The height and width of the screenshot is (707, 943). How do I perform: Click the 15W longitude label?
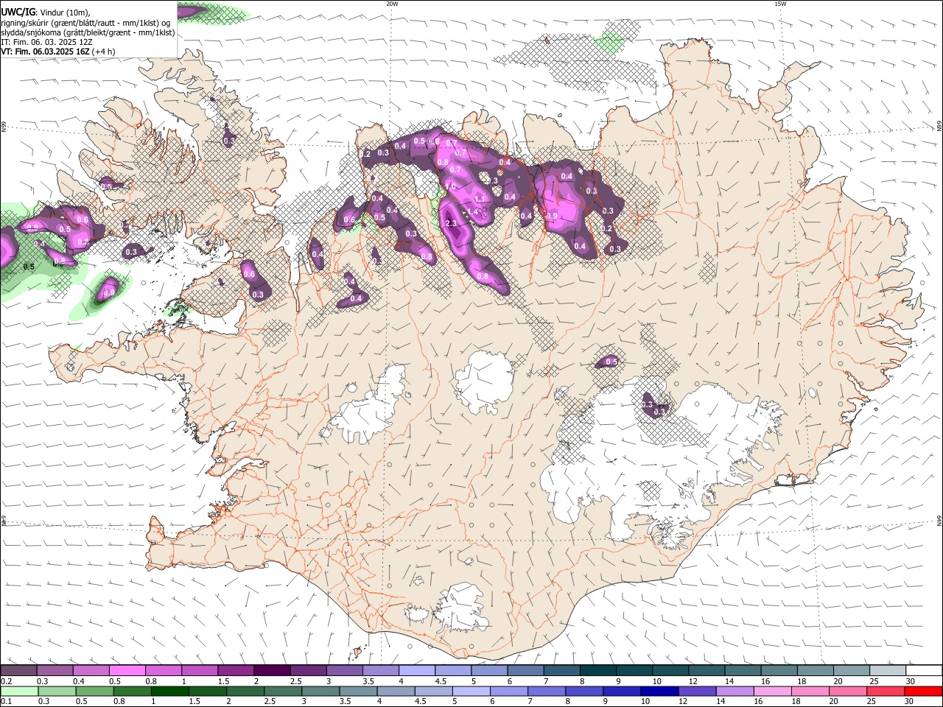[x=780, y=4]
